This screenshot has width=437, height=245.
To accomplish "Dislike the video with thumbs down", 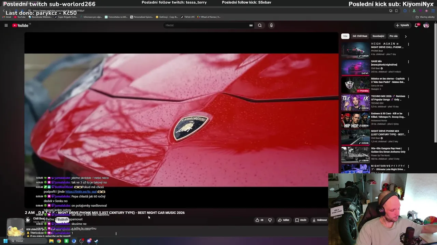I will pos(270,220).
